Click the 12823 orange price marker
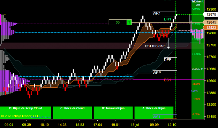Image resolution: width=218 pixels, height=128 pixels. click(x=210, y=27)
